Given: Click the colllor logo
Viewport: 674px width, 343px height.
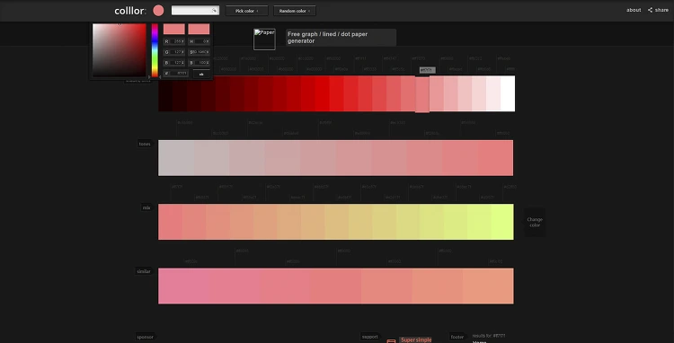Looking at the screenshot, I should click(130, 11).
